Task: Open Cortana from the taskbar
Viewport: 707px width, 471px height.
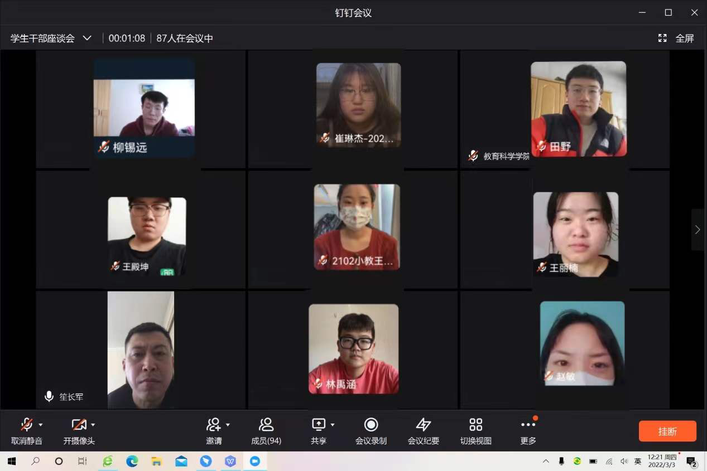Action: pyautogui.click(x=59, y=461)
